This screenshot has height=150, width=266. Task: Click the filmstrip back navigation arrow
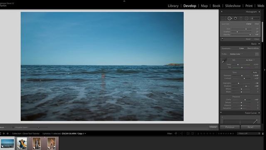tap(4, 133)
